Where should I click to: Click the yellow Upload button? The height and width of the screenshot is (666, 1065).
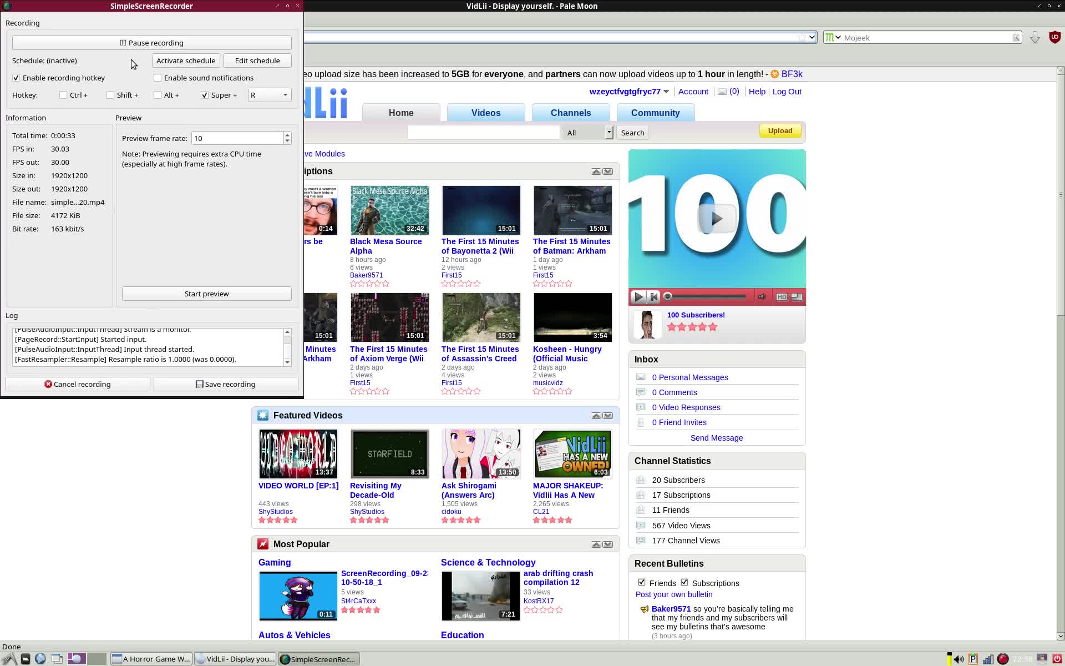[780, 131]
